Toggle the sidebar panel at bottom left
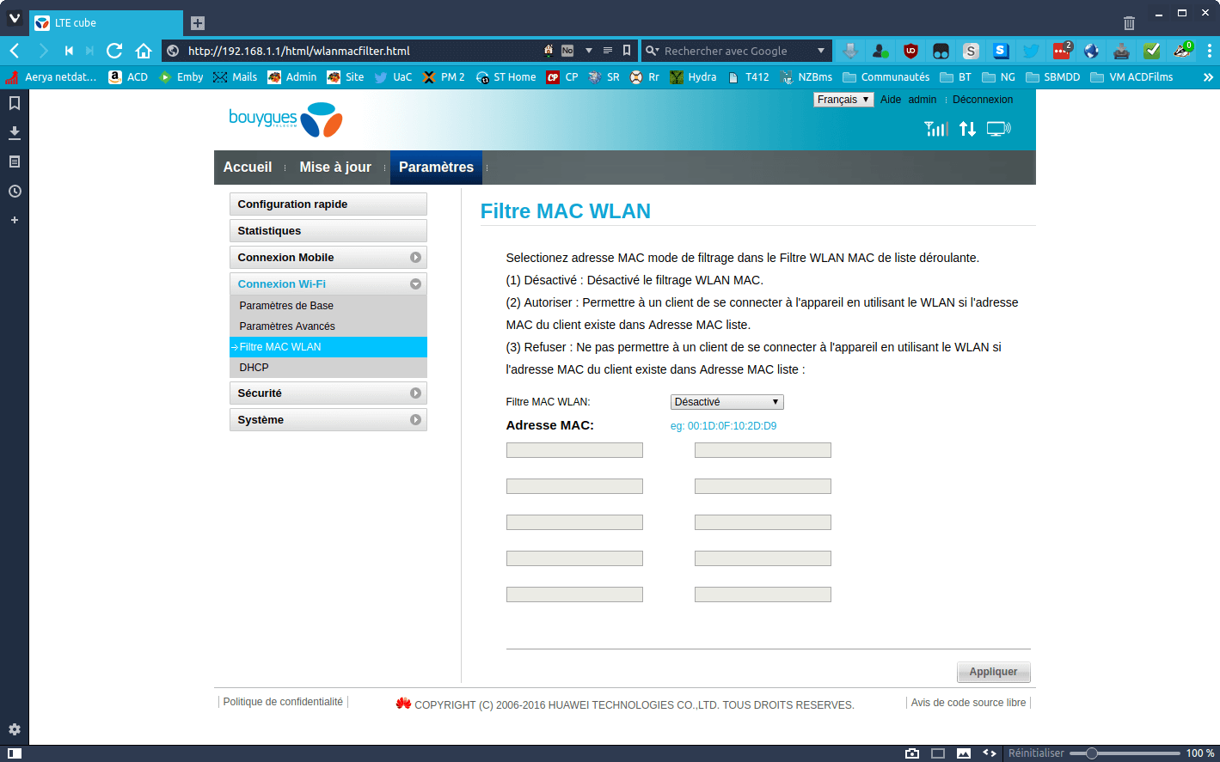The image size is (1220, 762). pos(15,753)
